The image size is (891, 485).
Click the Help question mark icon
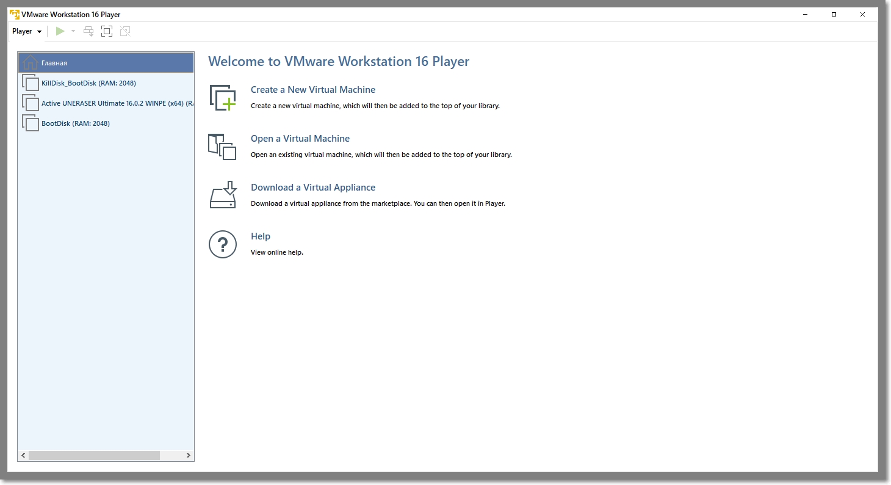tap(222, 244)
